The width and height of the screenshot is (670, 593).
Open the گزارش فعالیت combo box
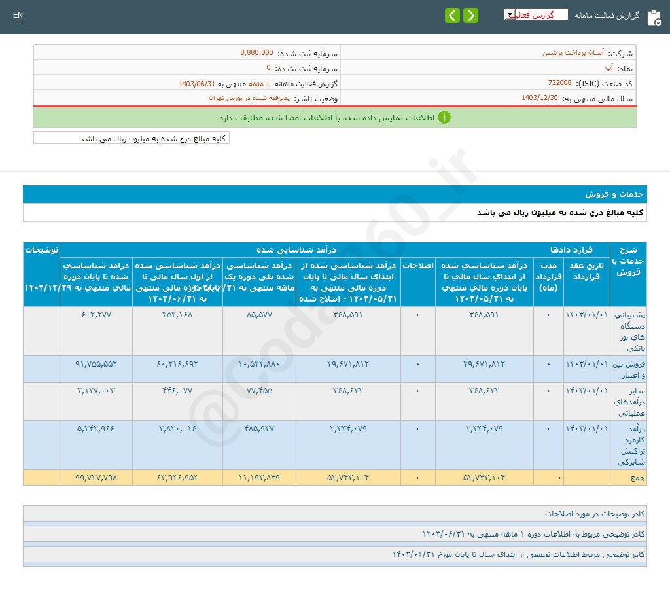537,14
